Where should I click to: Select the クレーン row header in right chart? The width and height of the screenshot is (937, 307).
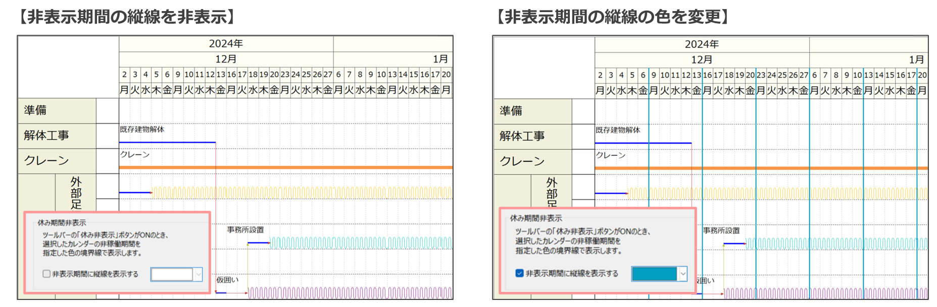(x=533, y=161)
